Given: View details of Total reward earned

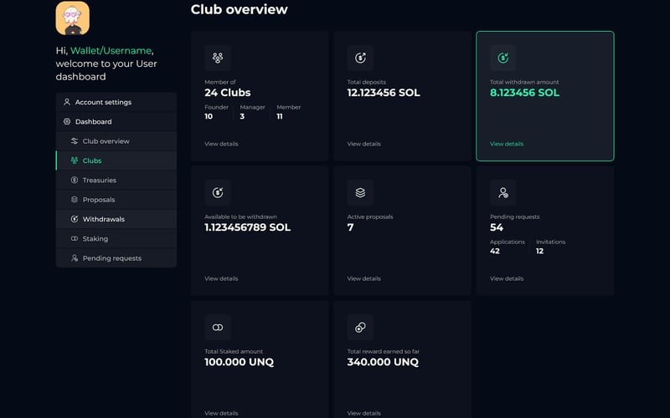Looking at the screenshot, I should pyautogui.click(x=364, y=413).
